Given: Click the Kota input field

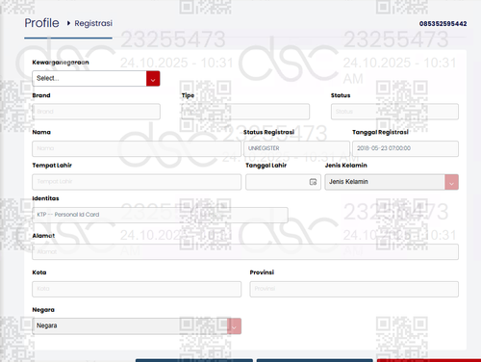Looking at the screenshot, I should [x=137, y=289].
